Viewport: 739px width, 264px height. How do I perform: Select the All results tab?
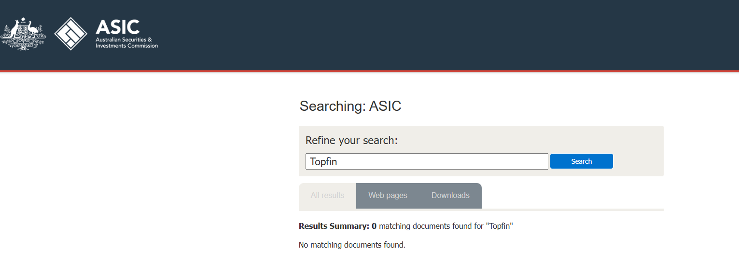327,196
